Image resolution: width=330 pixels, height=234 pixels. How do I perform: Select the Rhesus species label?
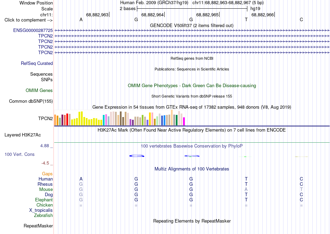(45, 184)
